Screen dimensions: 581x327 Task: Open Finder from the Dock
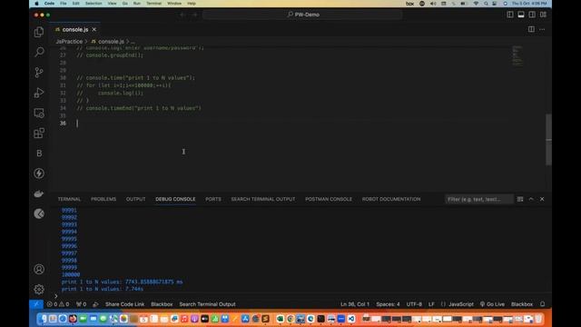[43, 319]
